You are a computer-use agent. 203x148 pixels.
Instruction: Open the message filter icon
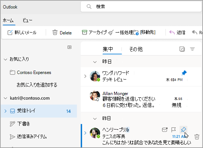tap(192, 49)
